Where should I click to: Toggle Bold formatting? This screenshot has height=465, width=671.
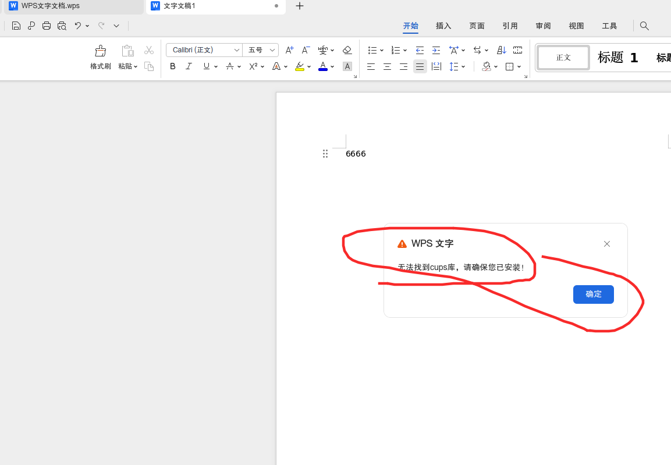click(173, 66)
